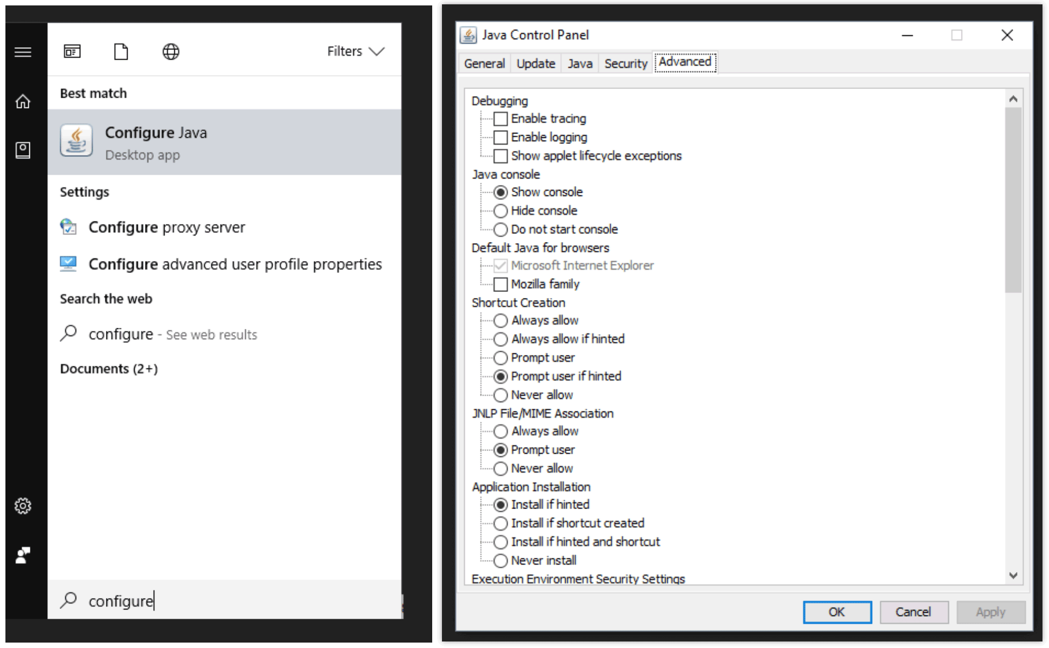Click the search input field

click(x=217, y=601)
